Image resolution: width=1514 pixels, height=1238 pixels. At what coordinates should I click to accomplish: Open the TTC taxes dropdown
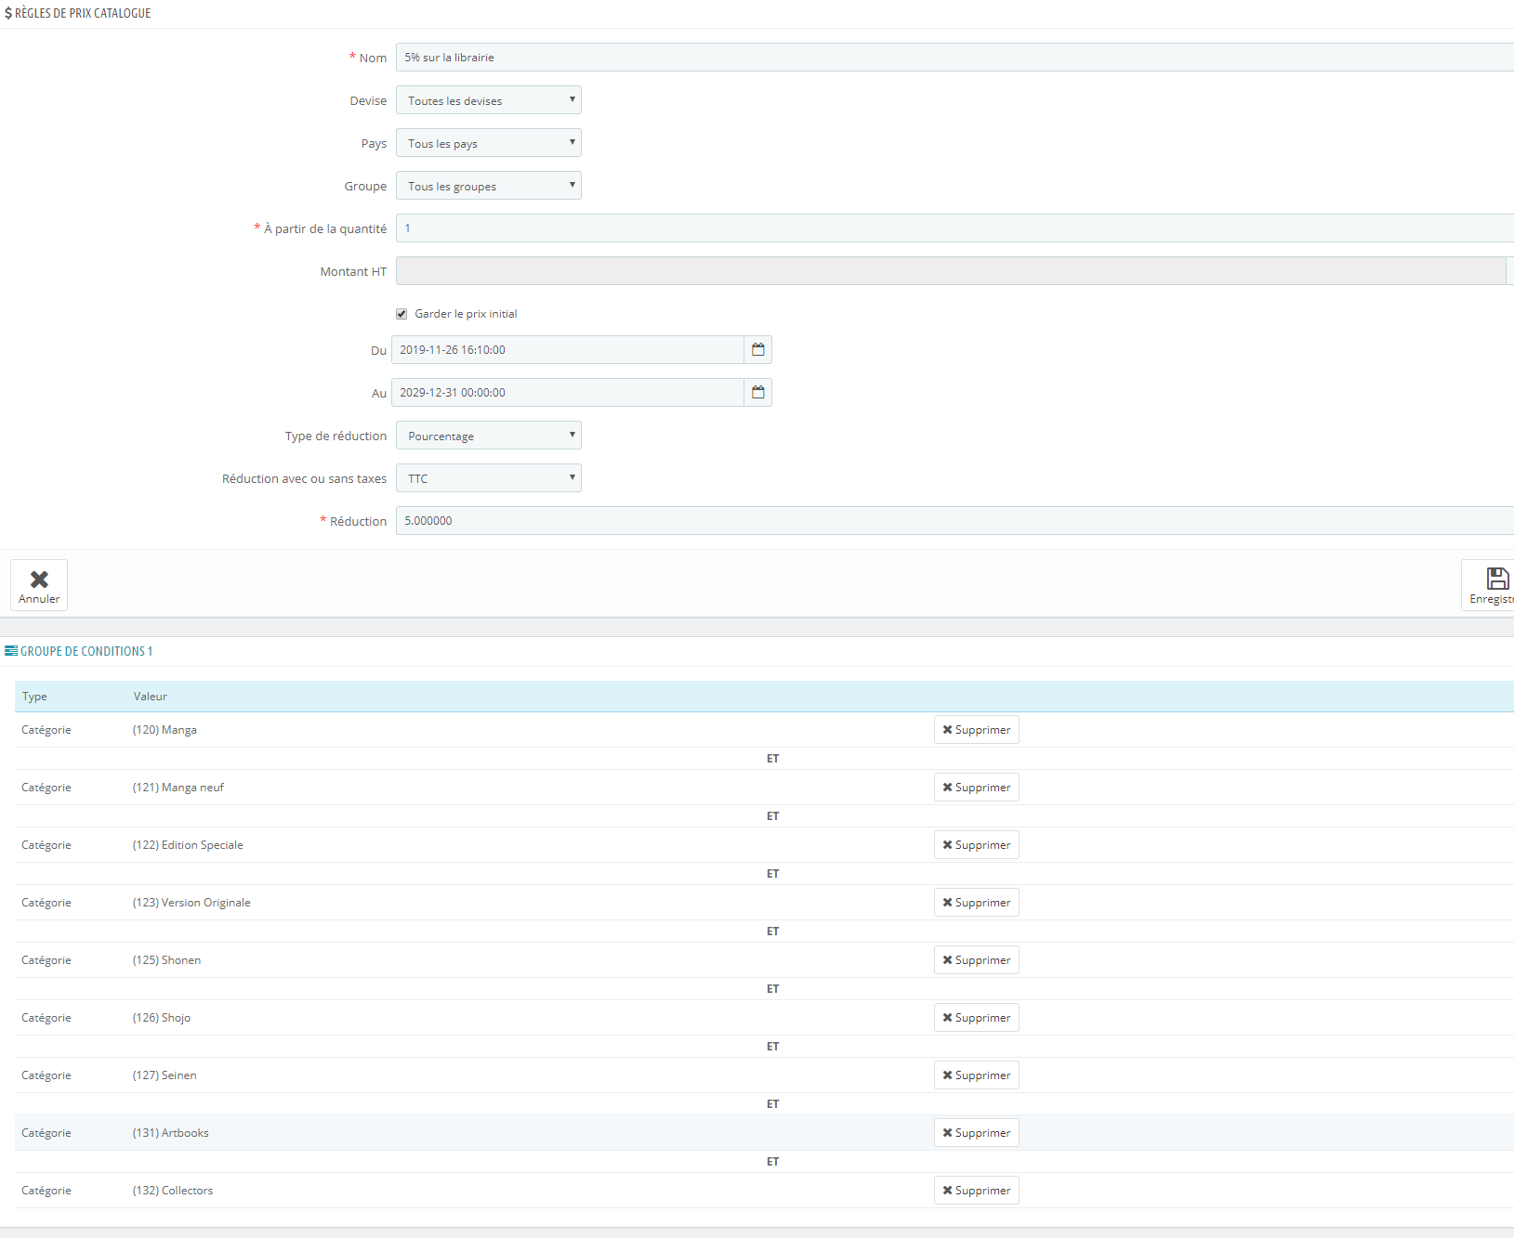(489, 478)
